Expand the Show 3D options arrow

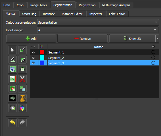[157, 38]
